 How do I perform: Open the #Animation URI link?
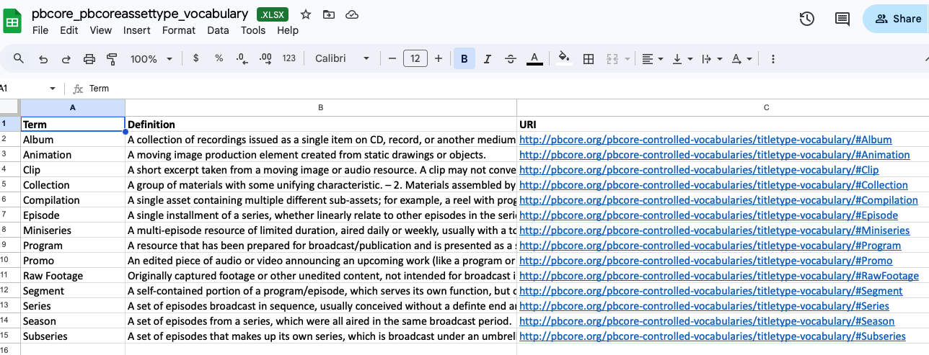pos(714,155)
